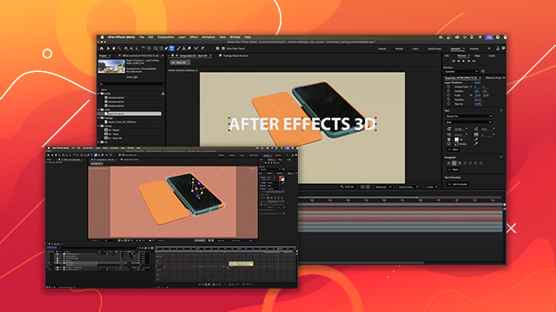Image resolution: width=556 pixels, height=312 pixels.
Task: Select the Brush tool in back window toolbar
Action: tap(178, 49)
